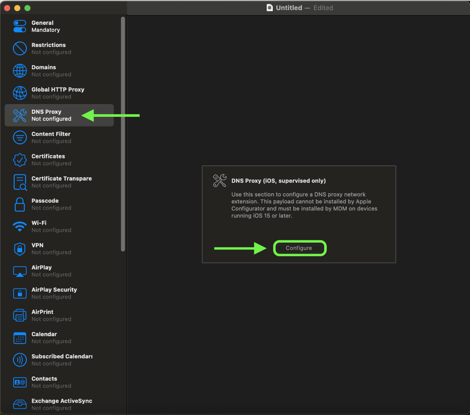Image resolution: width=470 pixels, height=415 pixels.
Task: Select the Calendar payload label
Action: point(44,334)
